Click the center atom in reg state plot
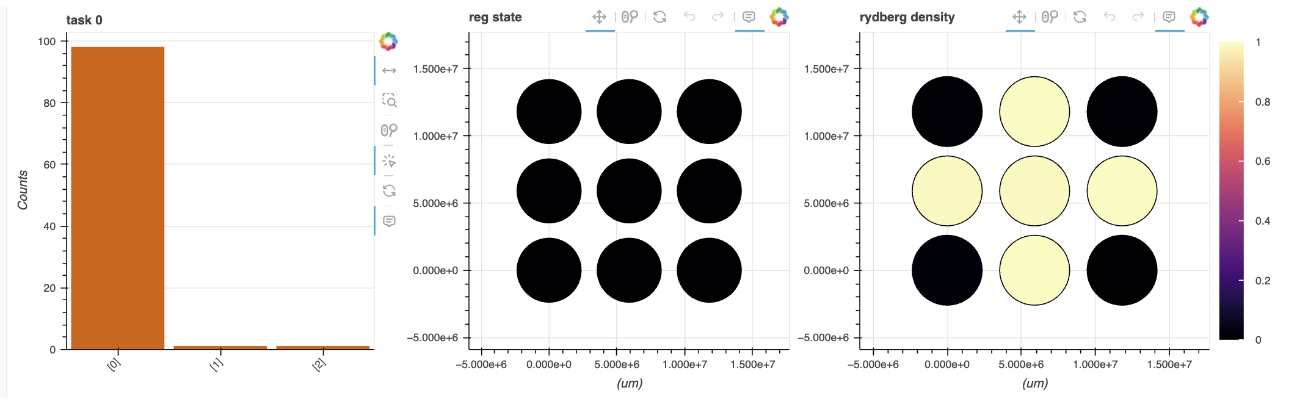The image size is (1297, 404). [629, 191]
